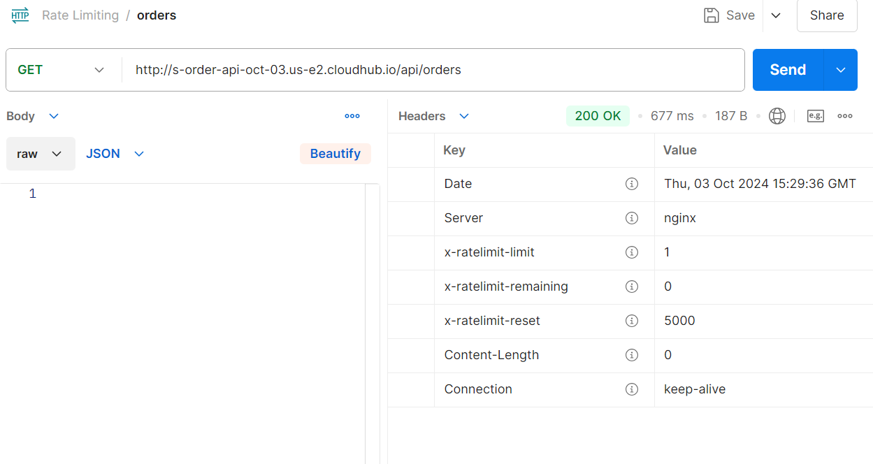
Task: Click info icon for Date header
Action: click(632, 184)
